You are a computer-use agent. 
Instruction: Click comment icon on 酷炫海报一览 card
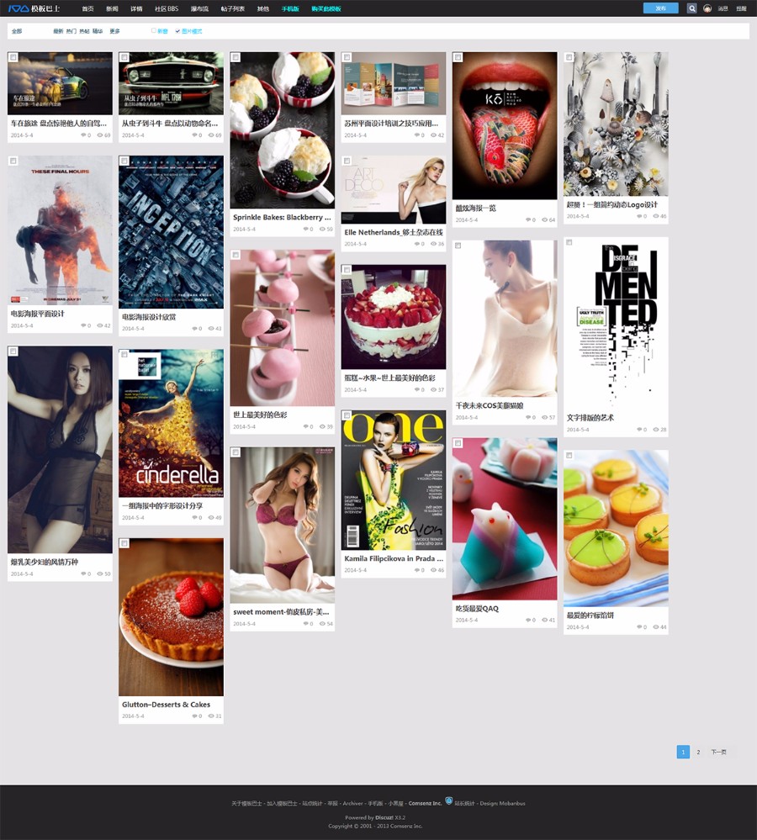(x=528, y=219)
